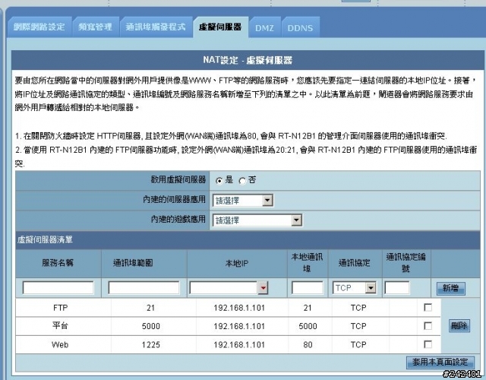Viewport: 486px width, 380px height.
Task: Click the 通訊埠範圍 input field
Action: pos(144,287)
